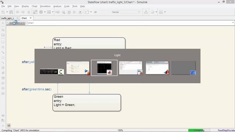Viewport: 235px width, 132px height.
Task: Expand the palette double-chevron at bottom
Action: [x=3, y=126]
